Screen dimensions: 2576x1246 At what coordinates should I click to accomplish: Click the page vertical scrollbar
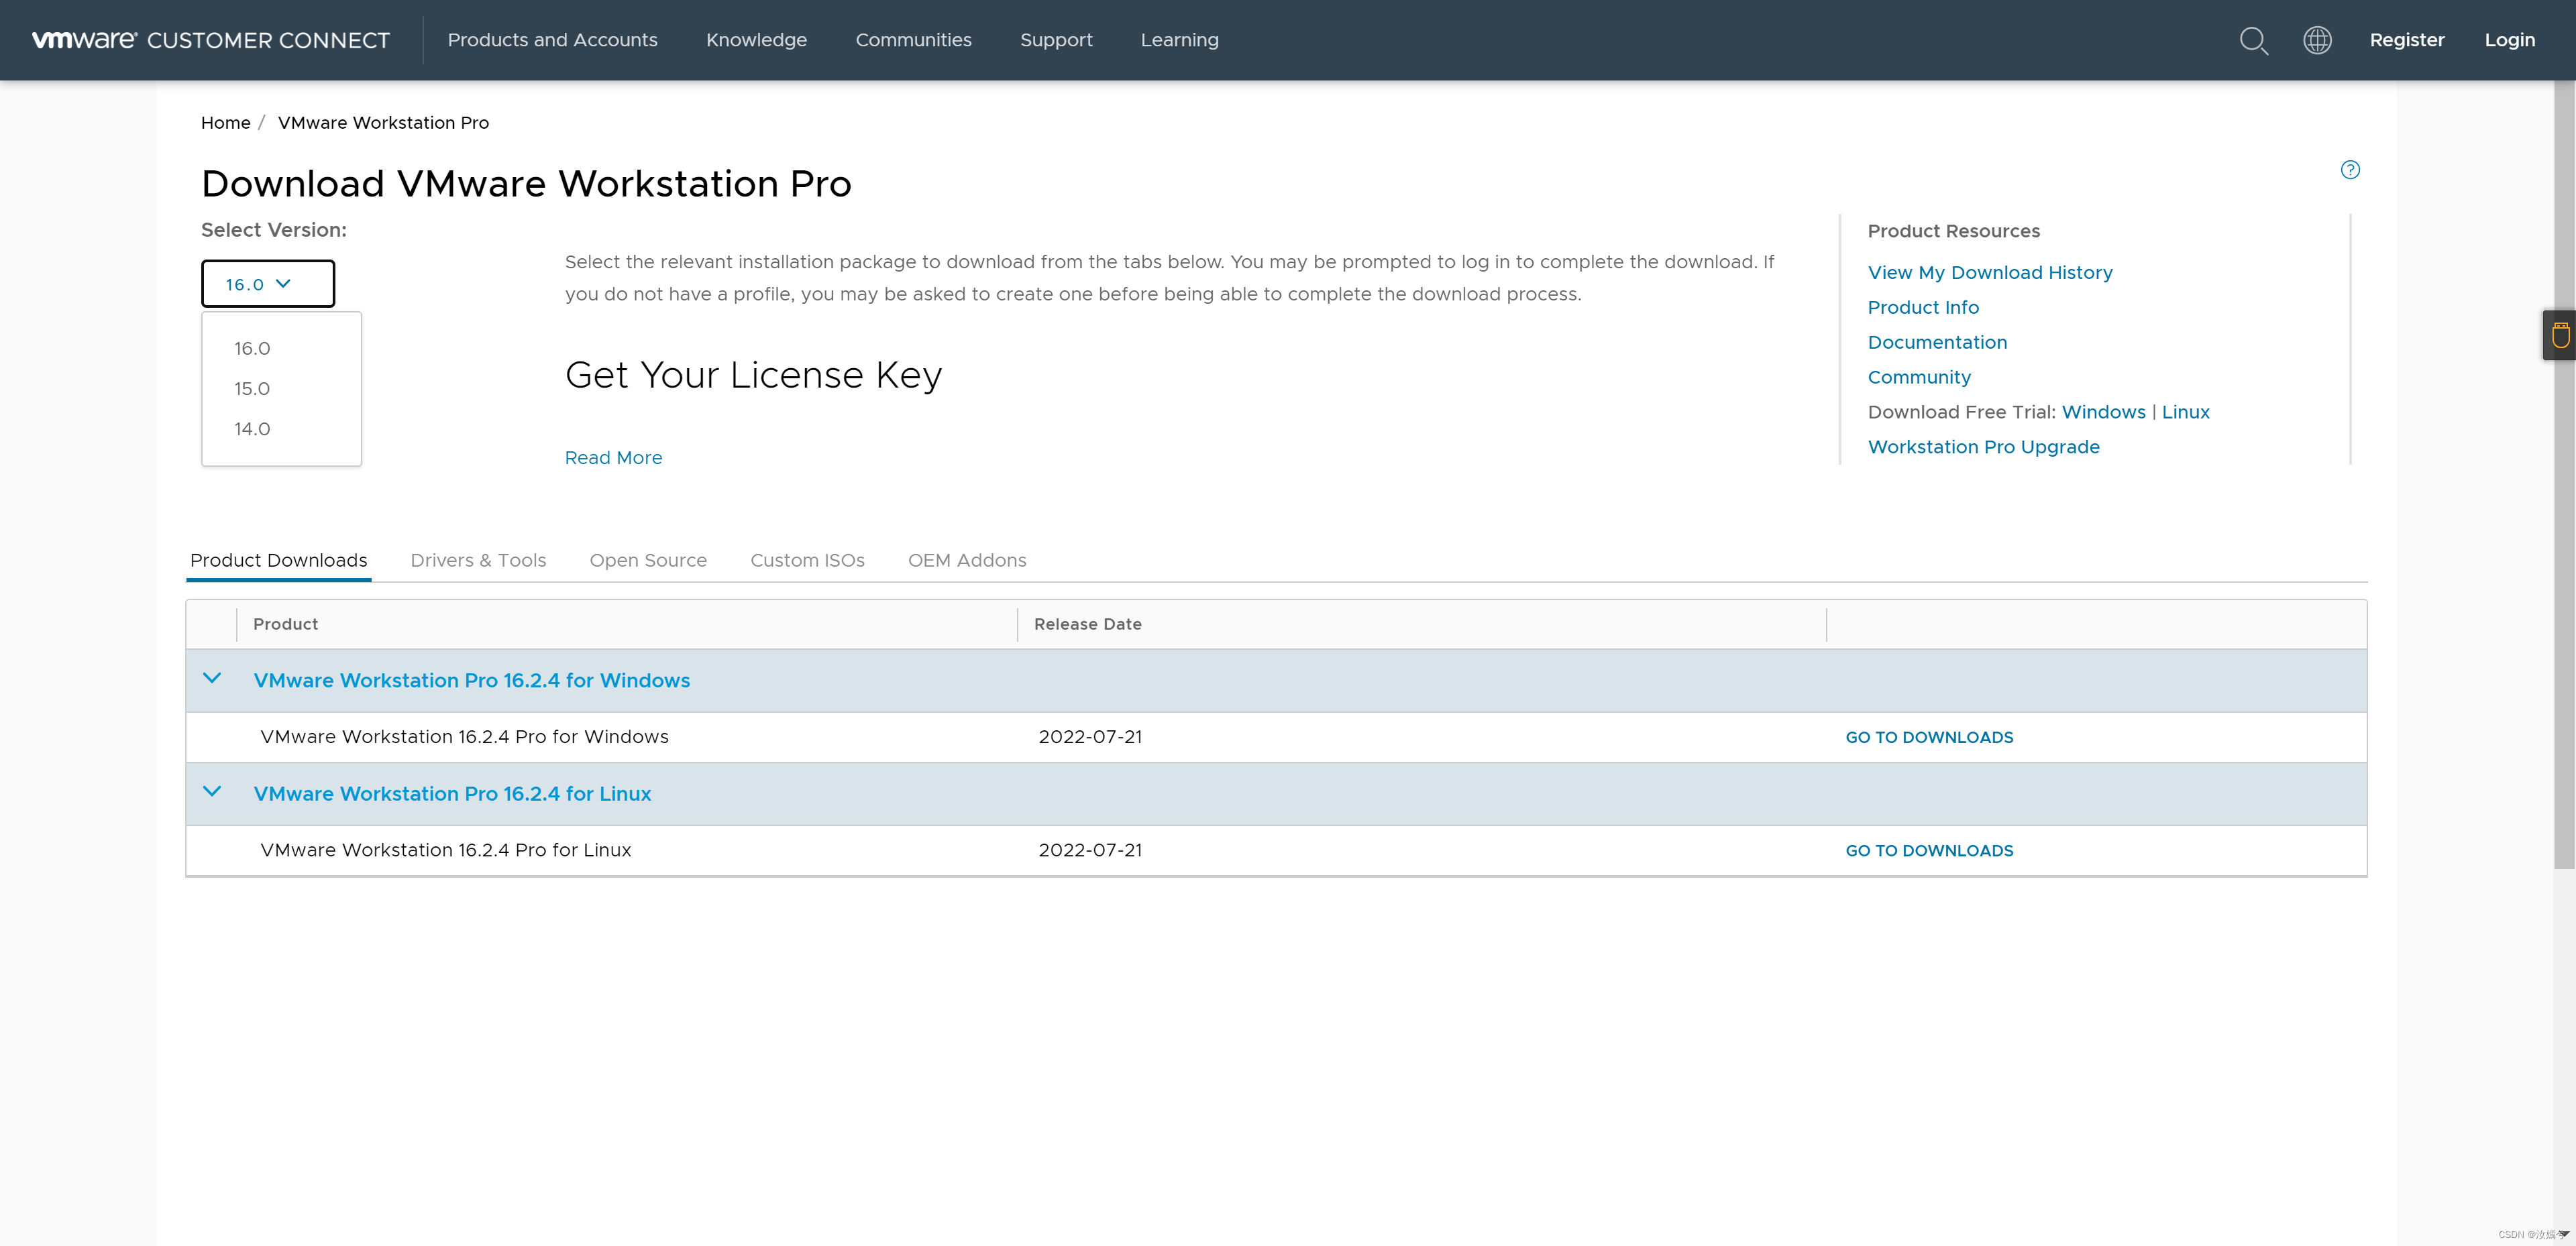tap(2563, 475)
